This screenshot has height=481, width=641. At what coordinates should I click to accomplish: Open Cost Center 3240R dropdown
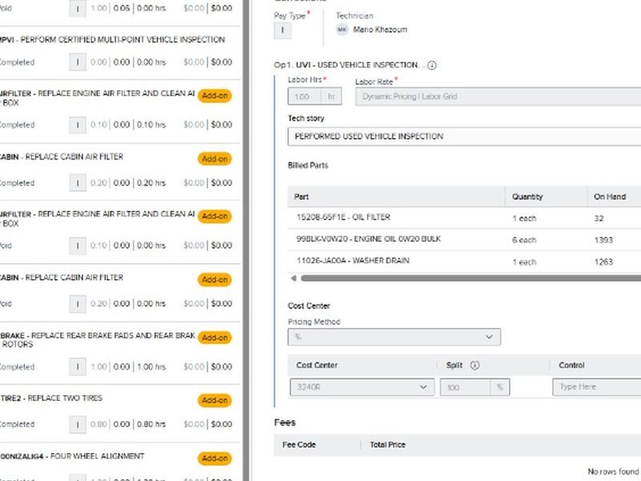coord(361,387)
